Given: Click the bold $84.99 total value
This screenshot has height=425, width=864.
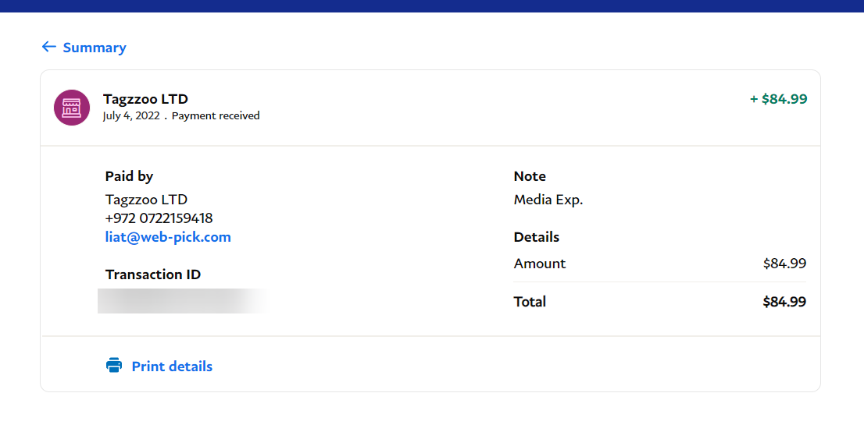Looking at the screenshot, I should [x=784, y=302].
